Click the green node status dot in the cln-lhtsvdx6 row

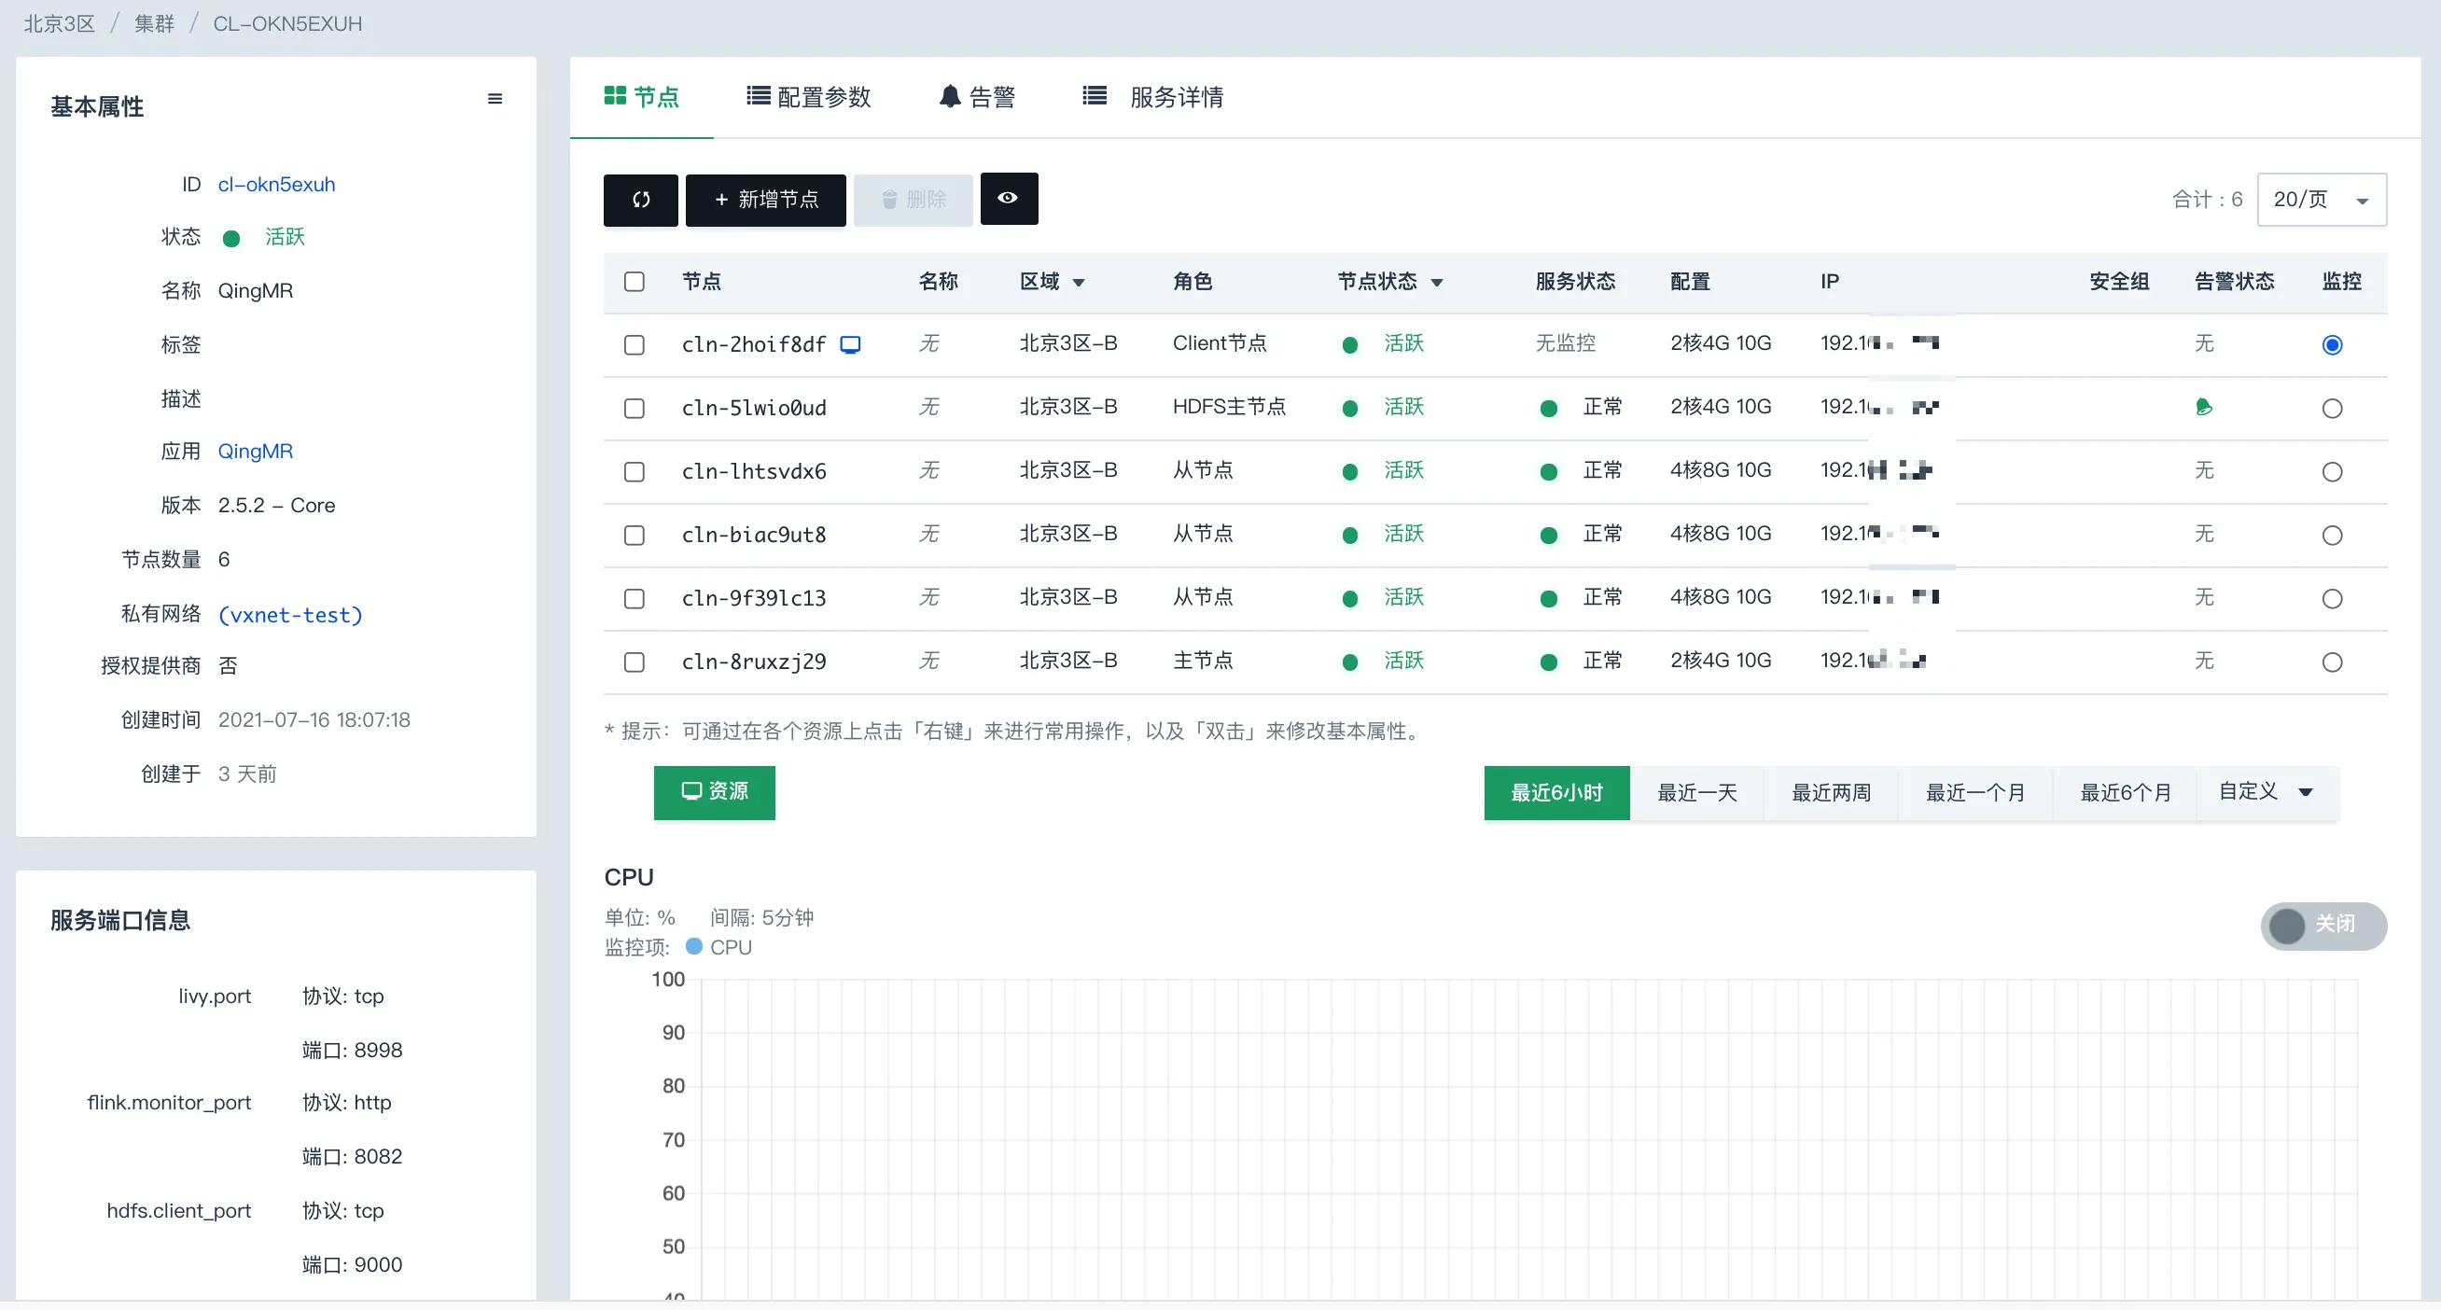click(1350, 472)
